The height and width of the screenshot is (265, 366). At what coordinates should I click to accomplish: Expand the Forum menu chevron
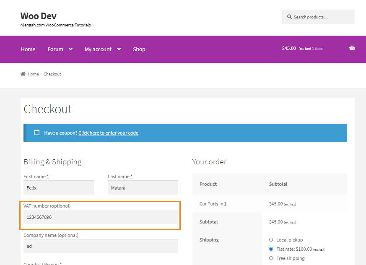click(x=70, y=49)
